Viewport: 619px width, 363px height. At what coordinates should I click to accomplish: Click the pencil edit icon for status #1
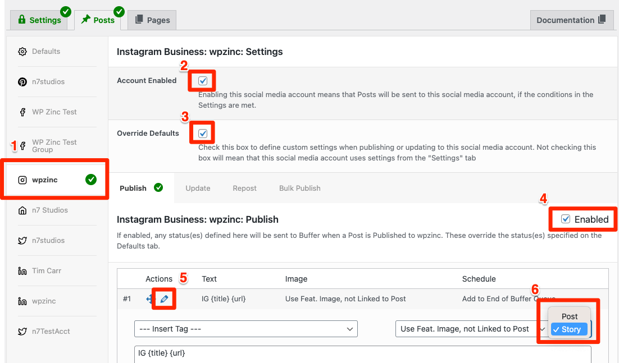tap(164, 299)
